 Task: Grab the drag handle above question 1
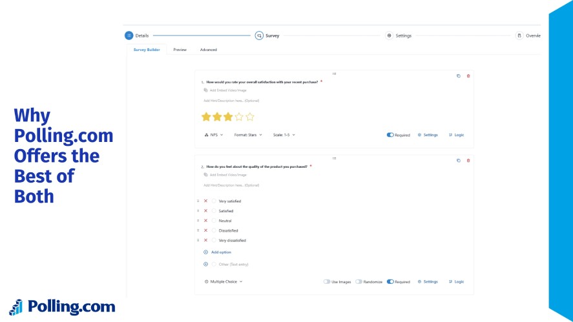334,74
